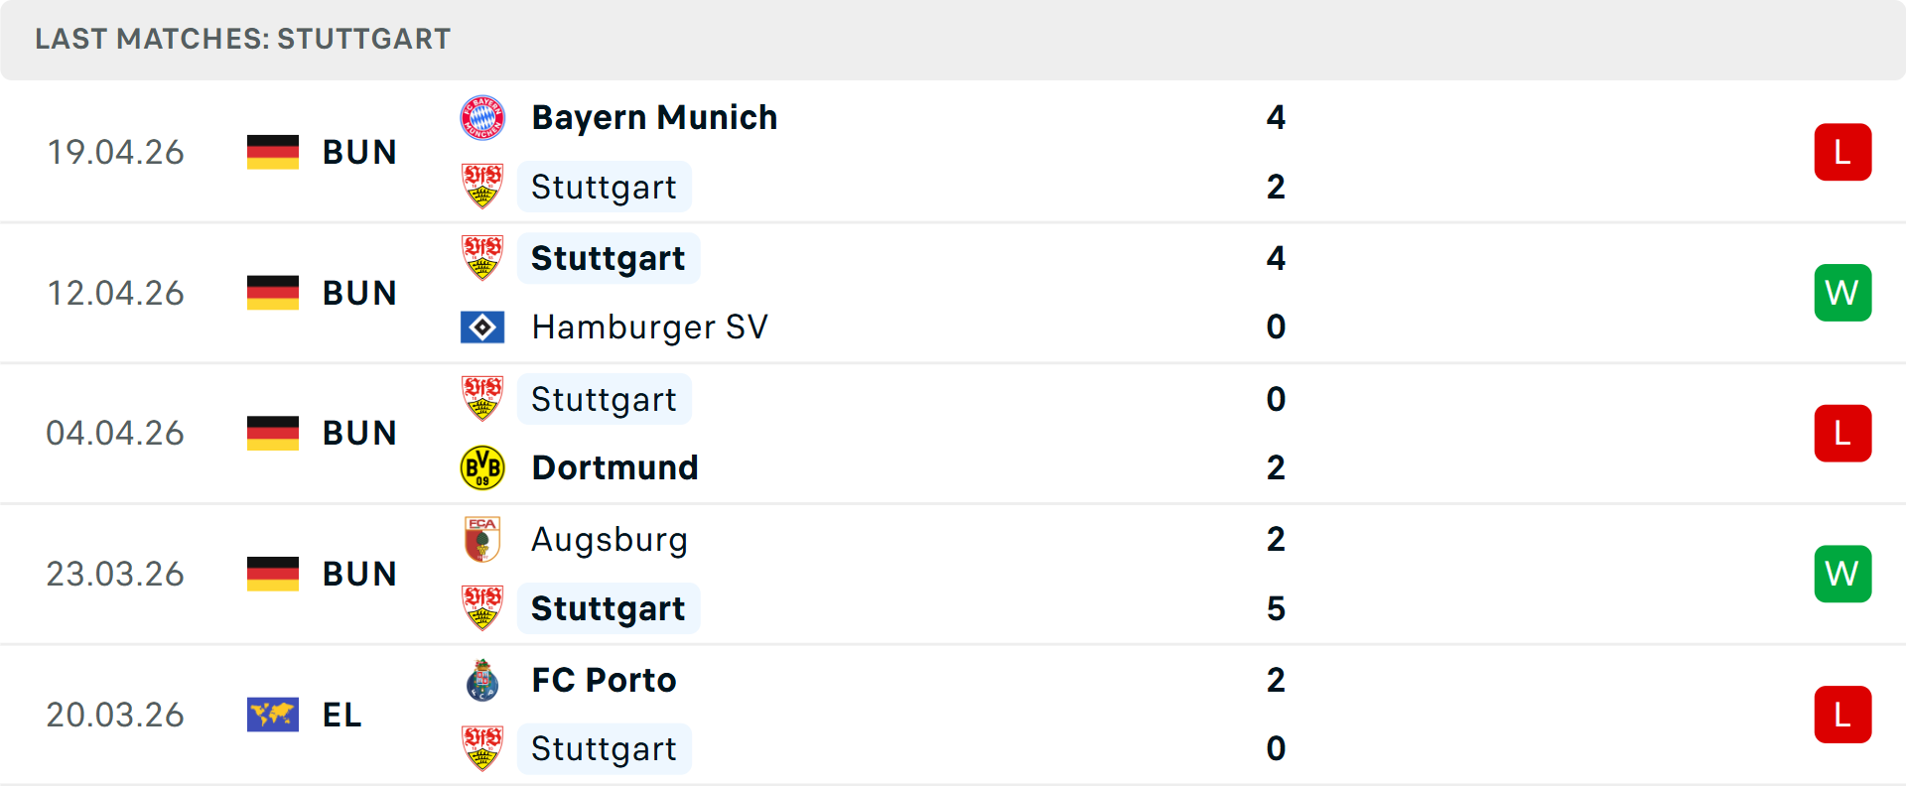This screenshot has width=1906, height=786.
Task: Select the BUN competition label on 04.04.26
Action: [x=358, y=433]
